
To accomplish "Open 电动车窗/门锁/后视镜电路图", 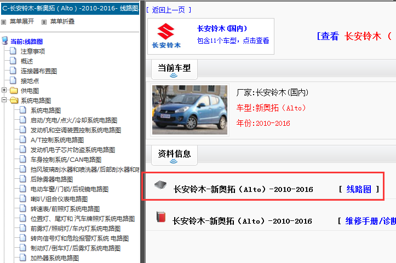I will 70,189.
